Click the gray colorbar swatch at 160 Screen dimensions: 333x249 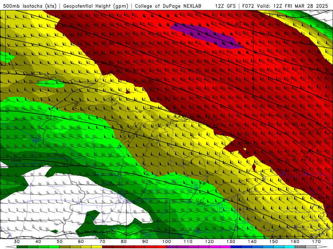click(x=300, y=247)
